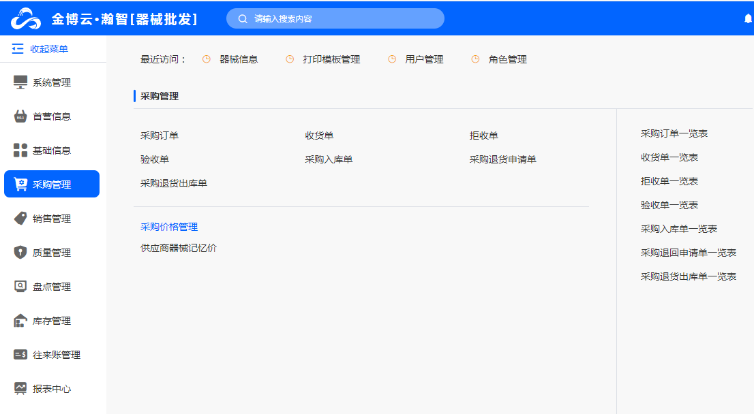This screenshot has width=754, height=414.
Task: Open recently visited 打印模板管理
Action: tap(331, 59)
